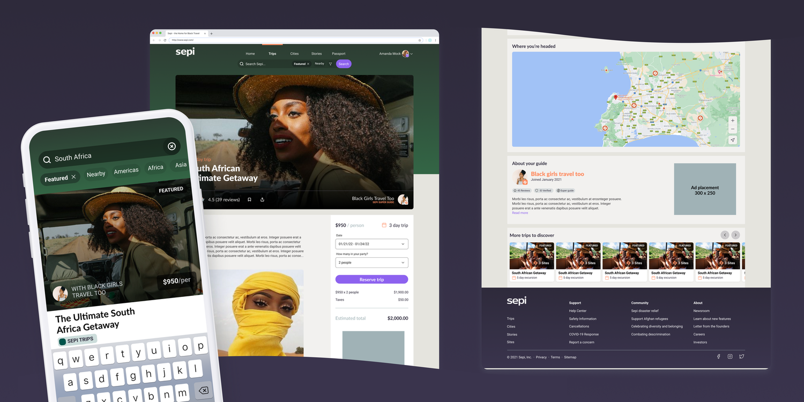Select the Americas filter chip on the phone

[126, 171]
